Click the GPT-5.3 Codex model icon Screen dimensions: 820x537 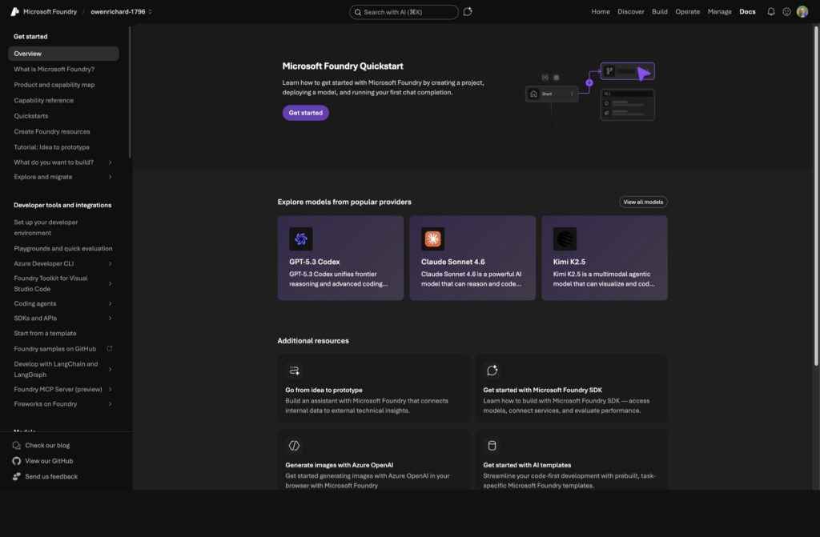[x=301, y=239]
